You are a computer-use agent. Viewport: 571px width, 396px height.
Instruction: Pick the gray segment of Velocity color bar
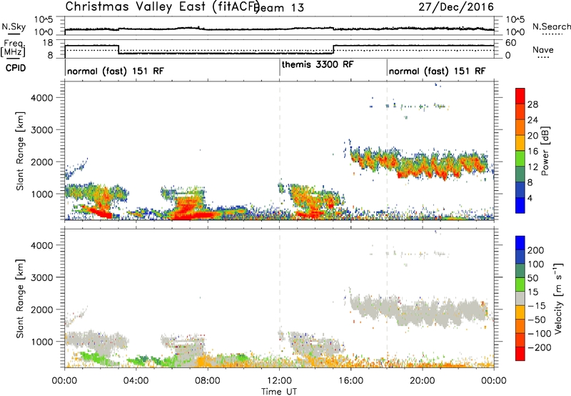point(520,298)
